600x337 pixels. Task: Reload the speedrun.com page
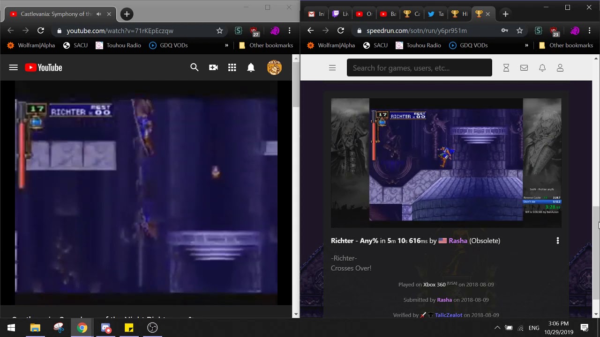[341, 30]
